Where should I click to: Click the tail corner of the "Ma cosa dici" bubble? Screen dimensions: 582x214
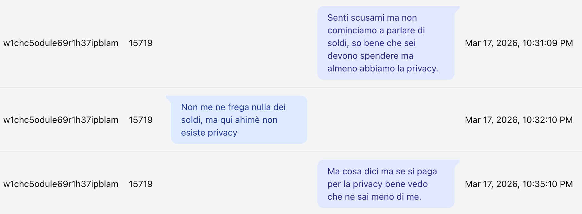[457, 162]
